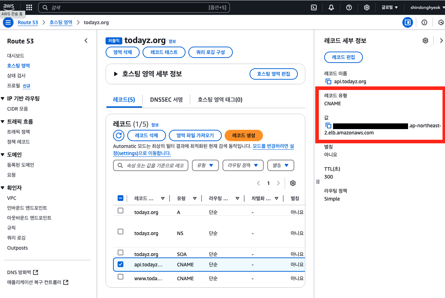Screen dimensions: 445x298
Task: Toggle the split panel view icon
Action: tap(407, 22)
